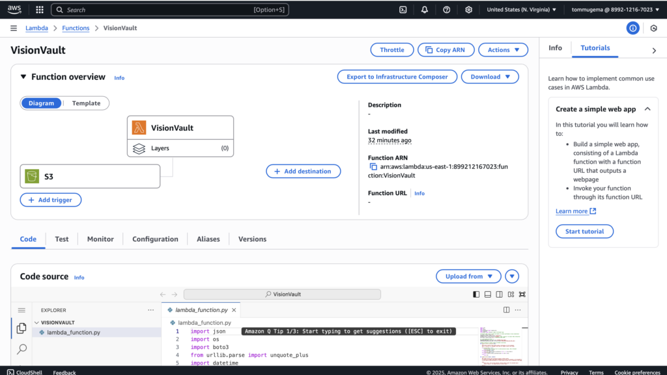The height and width of the screenshot is (375, 667).
Task: Open the Monitor tab
Action: click(100, 239)
